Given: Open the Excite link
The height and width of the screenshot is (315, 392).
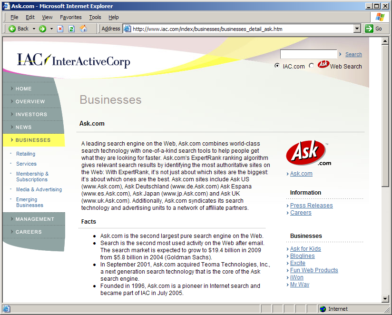Looking at the screenshot, I should (297, 263).
